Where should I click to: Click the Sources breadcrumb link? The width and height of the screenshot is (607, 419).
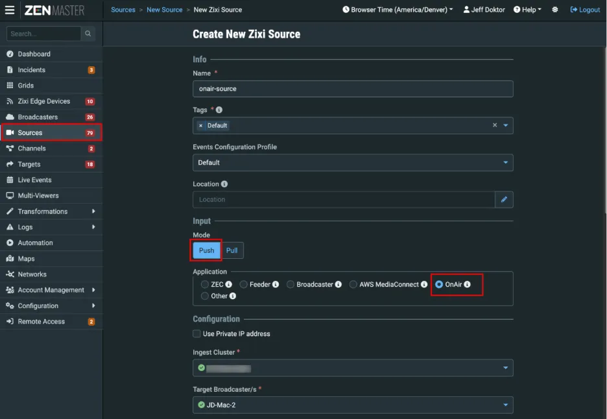click(123, 10)
